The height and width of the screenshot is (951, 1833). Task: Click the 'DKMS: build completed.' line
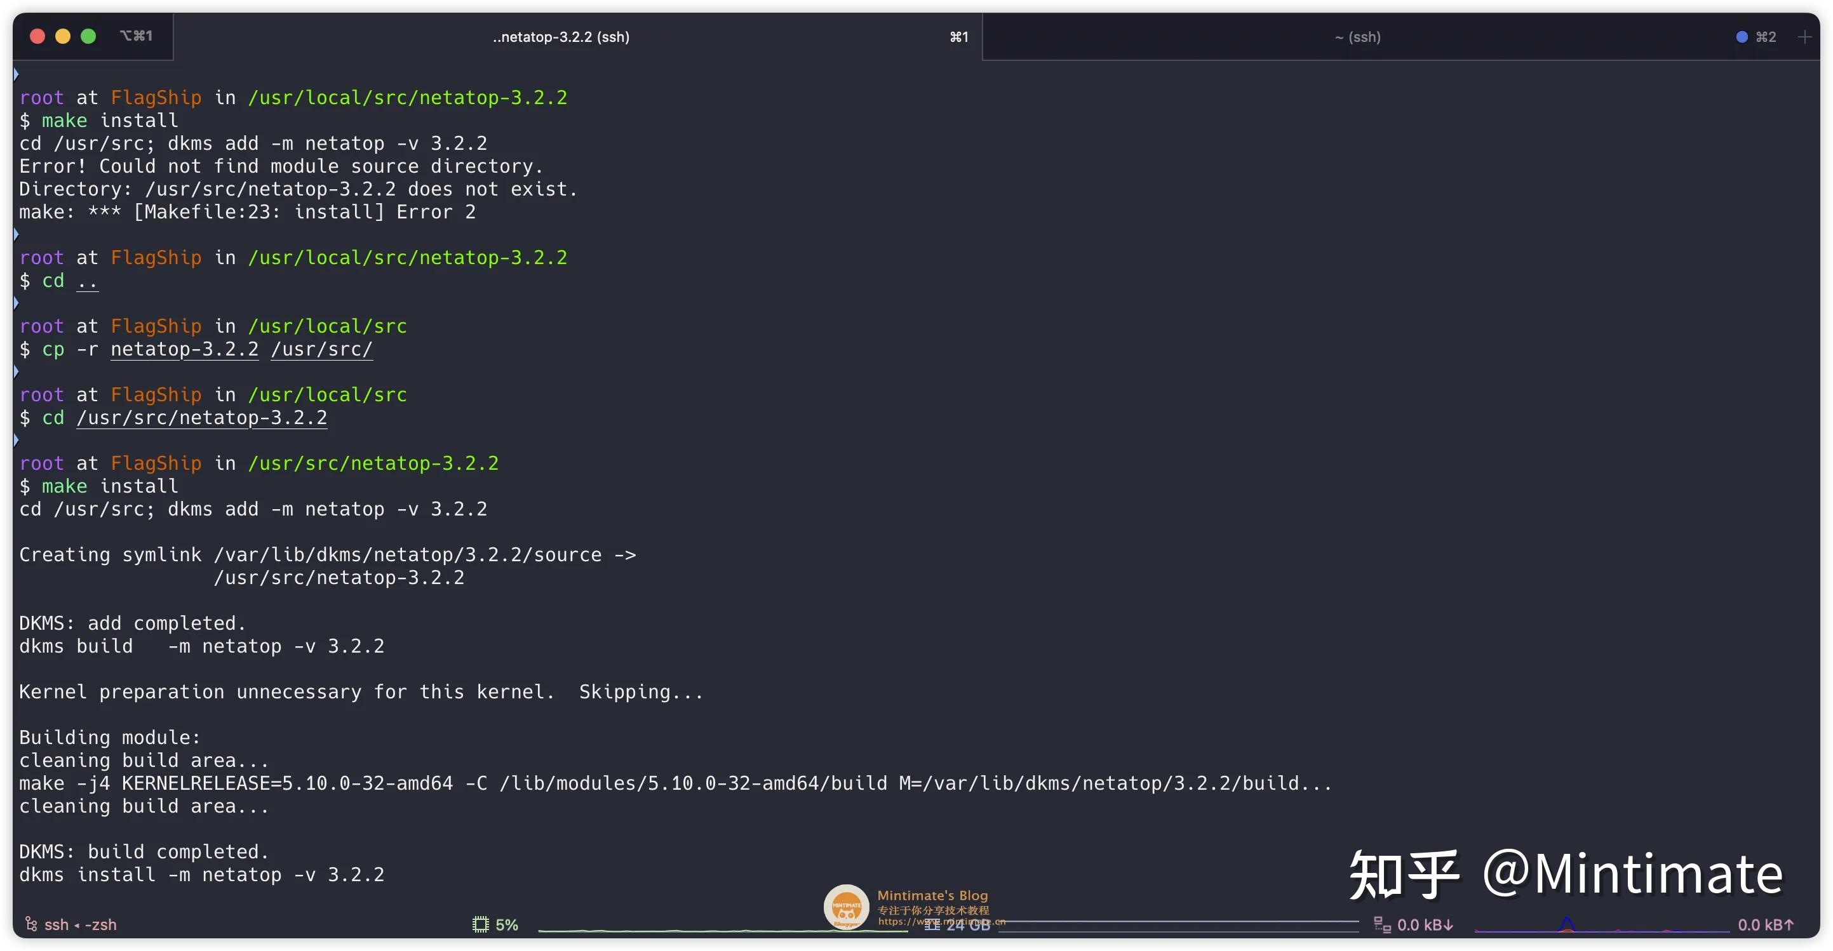pos(144,851)
